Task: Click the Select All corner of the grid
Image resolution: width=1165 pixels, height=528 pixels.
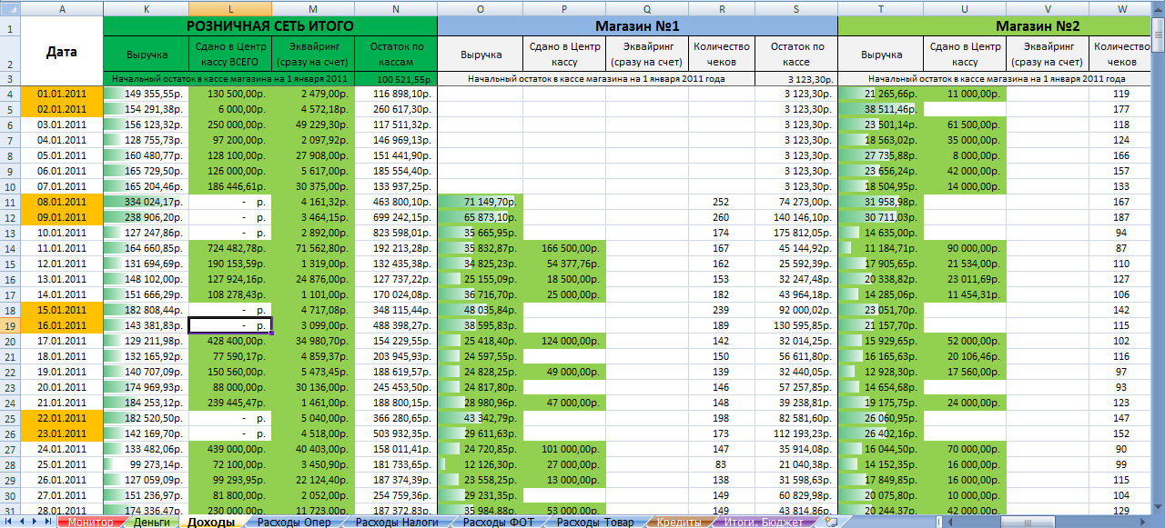Action: (10, 8)
